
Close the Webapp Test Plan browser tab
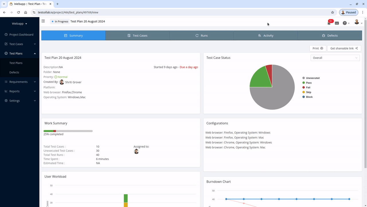point(51,4)
